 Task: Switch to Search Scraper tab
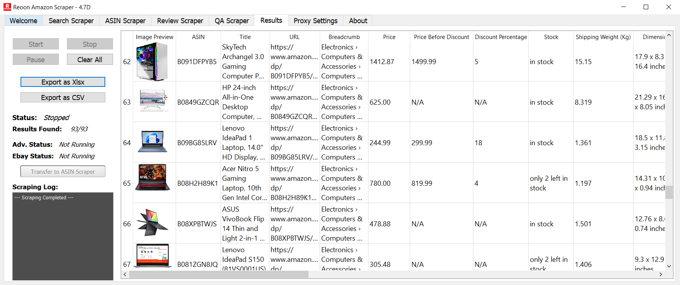71,21
